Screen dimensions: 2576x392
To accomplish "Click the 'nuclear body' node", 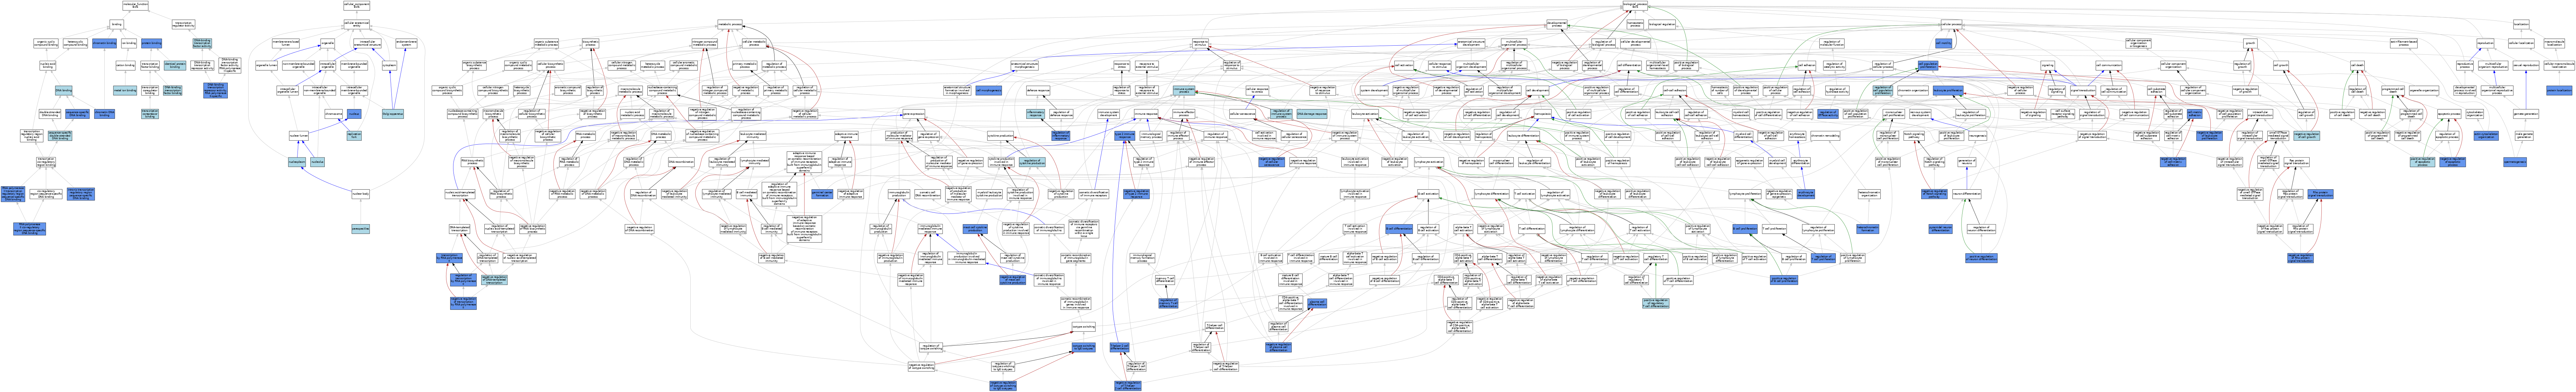I will click(x=361, y=194).
